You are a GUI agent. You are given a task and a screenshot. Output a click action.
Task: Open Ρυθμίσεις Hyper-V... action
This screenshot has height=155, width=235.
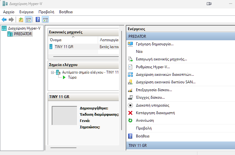(x=153, y=67)
